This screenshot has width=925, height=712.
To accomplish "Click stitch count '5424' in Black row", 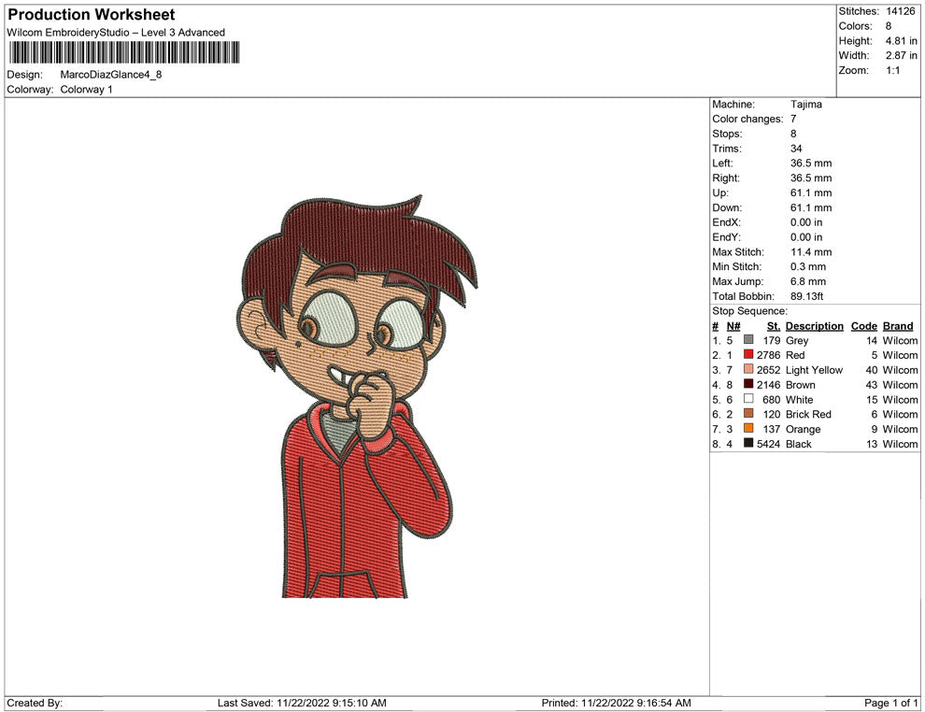I will [x=769, y=444].
